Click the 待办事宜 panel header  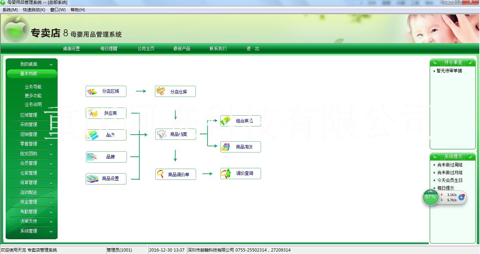point(453,63)
